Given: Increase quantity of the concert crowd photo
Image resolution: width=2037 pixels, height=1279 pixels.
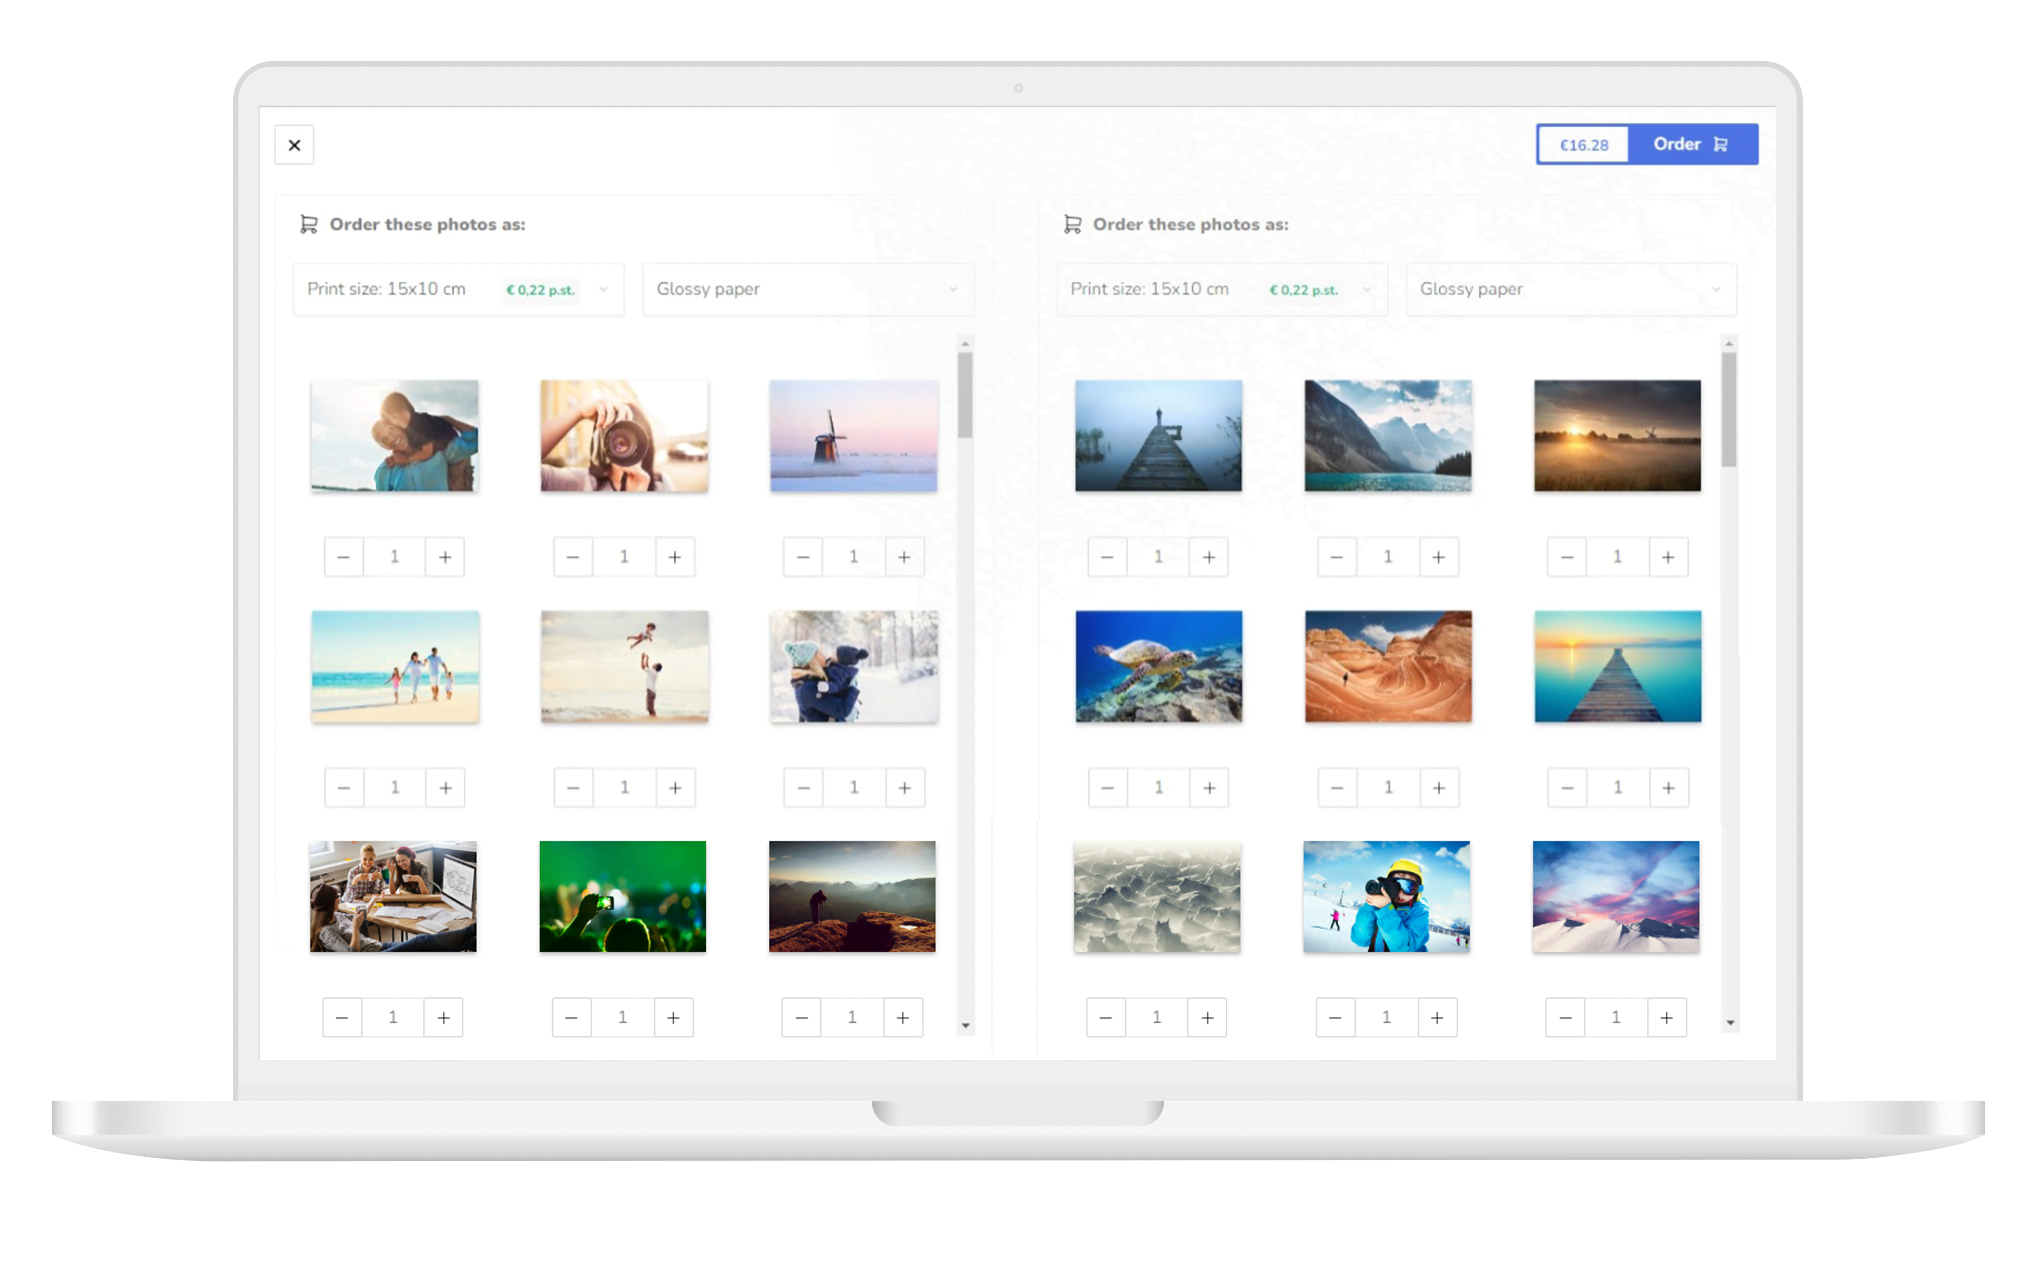Looking at the screenshot, I should point(673,1018).
